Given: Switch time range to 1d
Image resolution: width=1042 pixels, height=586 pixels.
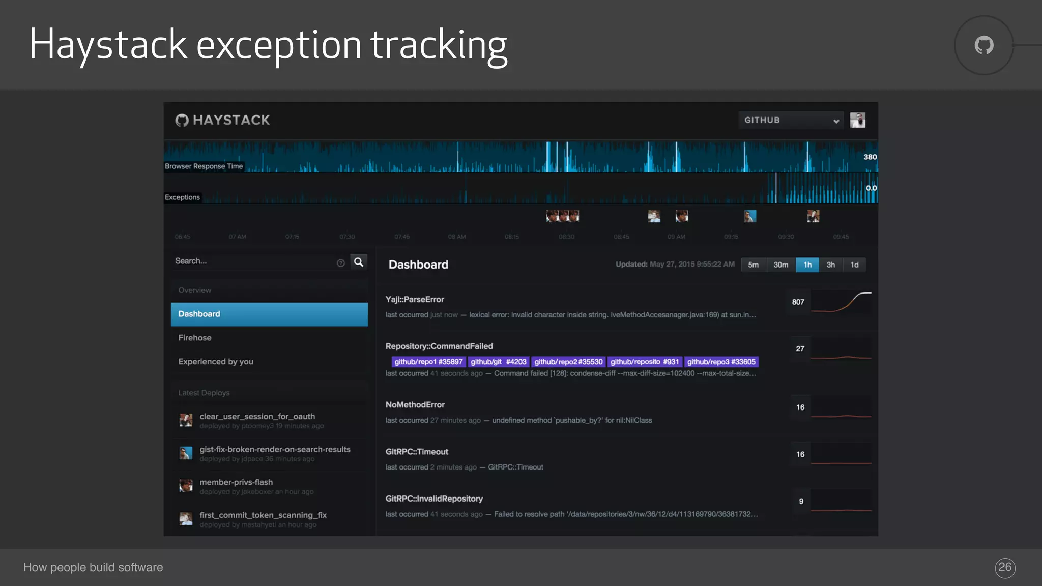Looking at the screenshot, I should click(x=854, y=265).
